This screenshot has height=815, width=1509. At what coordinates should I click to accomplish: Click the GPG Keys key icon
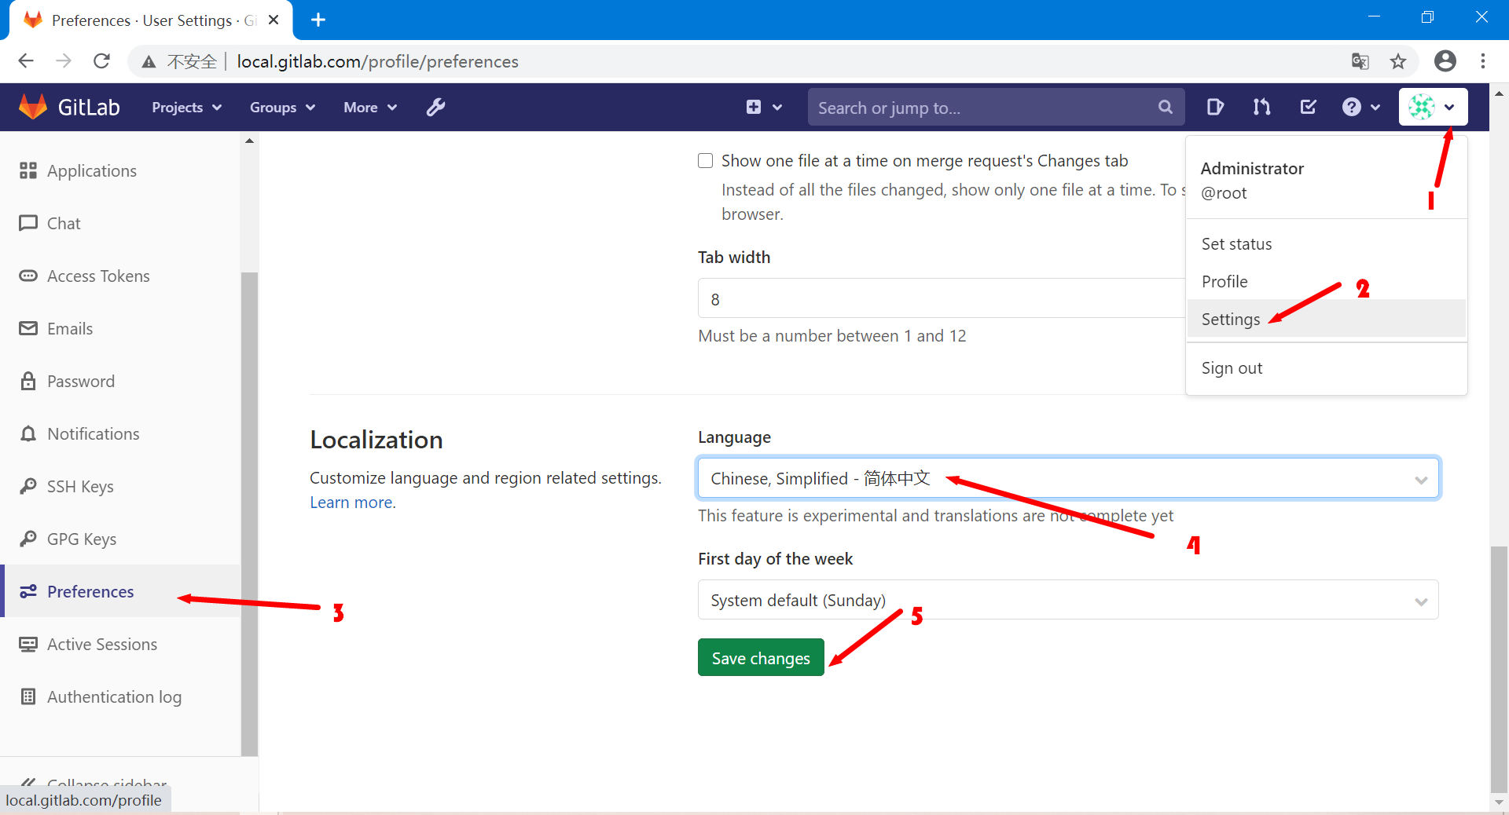pos(28,539)
